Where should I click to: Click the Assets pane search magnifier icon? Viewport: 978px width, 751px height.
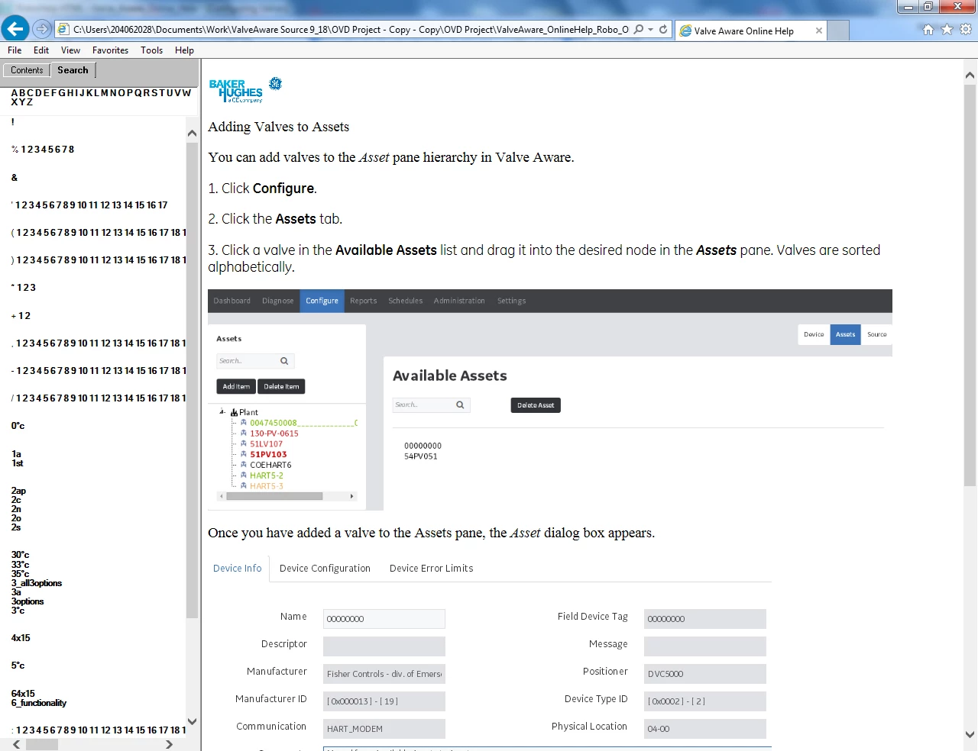point(284,361)
